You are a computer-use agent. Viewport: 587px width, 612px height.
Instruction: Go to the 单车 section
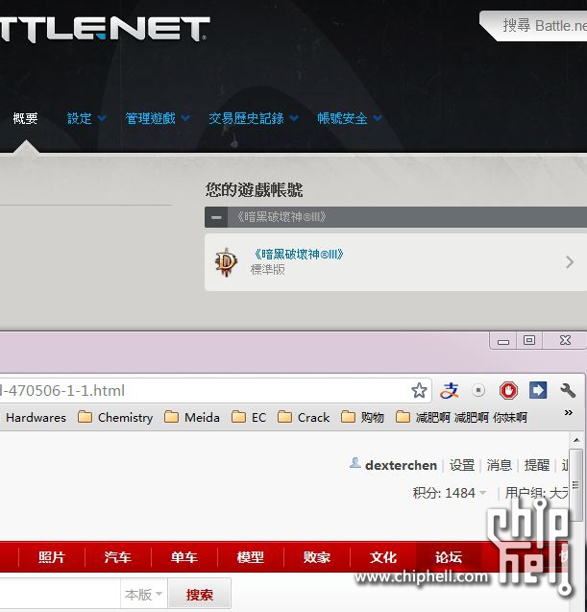coord(184,557)
